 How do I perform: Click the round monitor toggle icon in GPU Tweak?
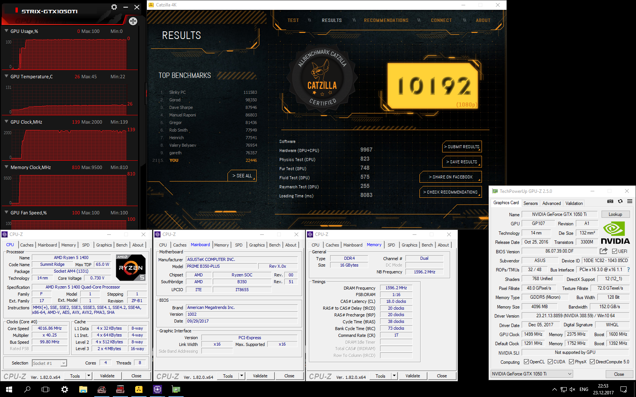[x=133, y=21]
